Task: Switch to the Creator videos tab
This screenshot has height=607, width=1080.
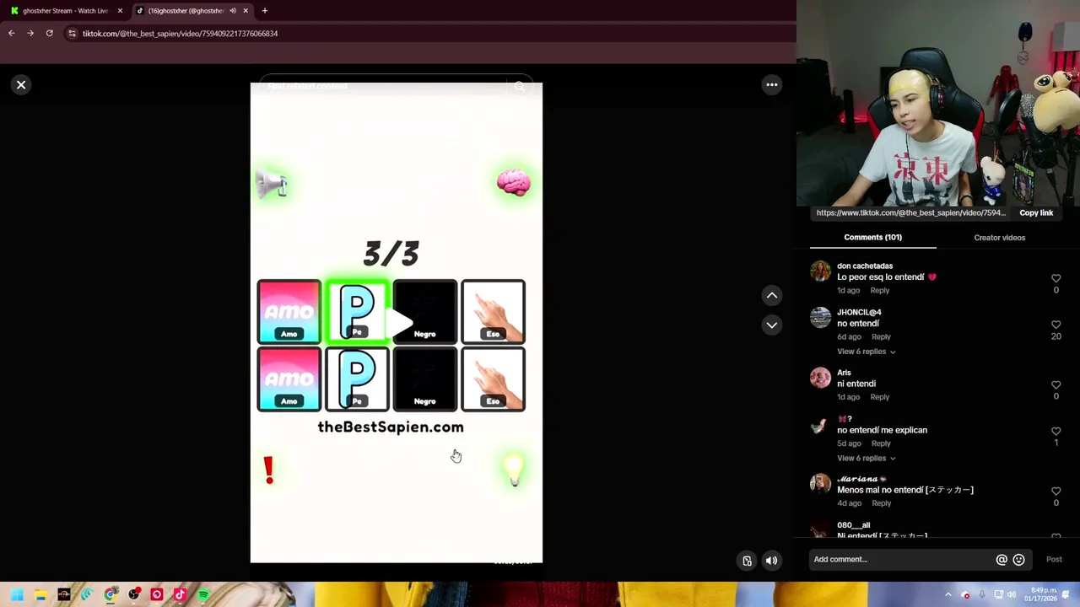Action: point(1000,238)
